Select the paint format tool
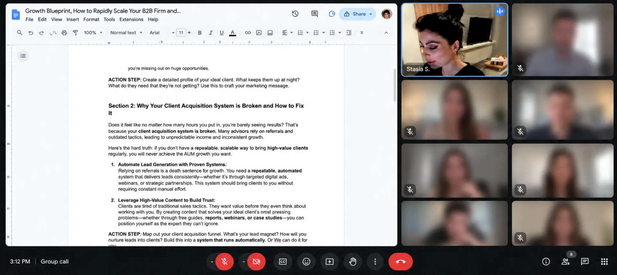The image size is (617, 275). click(x=76, y=33)
